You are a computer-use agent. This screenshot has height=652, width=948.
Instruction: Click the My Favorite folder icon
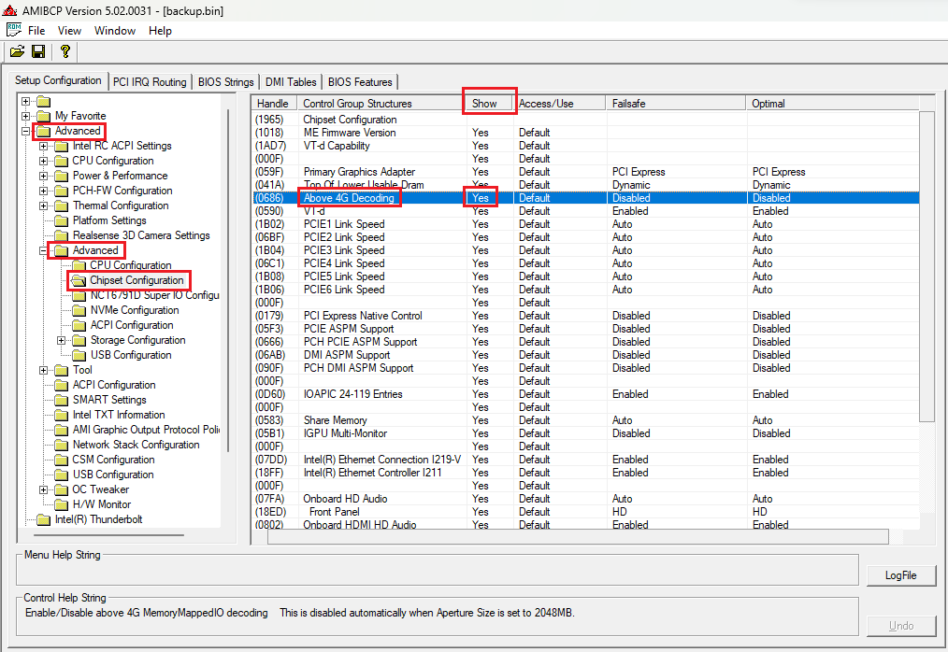click(44, 116)
